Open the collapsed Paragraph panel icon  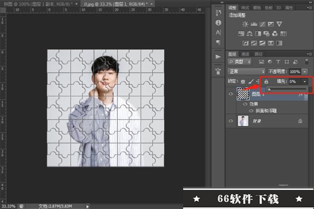pyautogui.click(x=218, y=42)
